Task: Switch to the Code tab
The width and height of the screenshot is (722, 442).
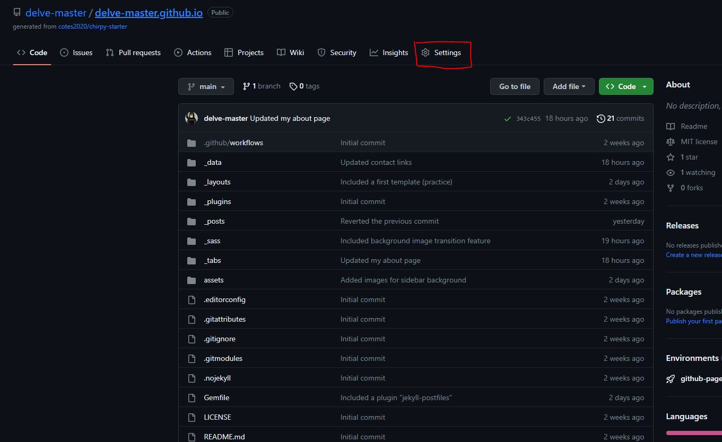Action: click(32, 52)
